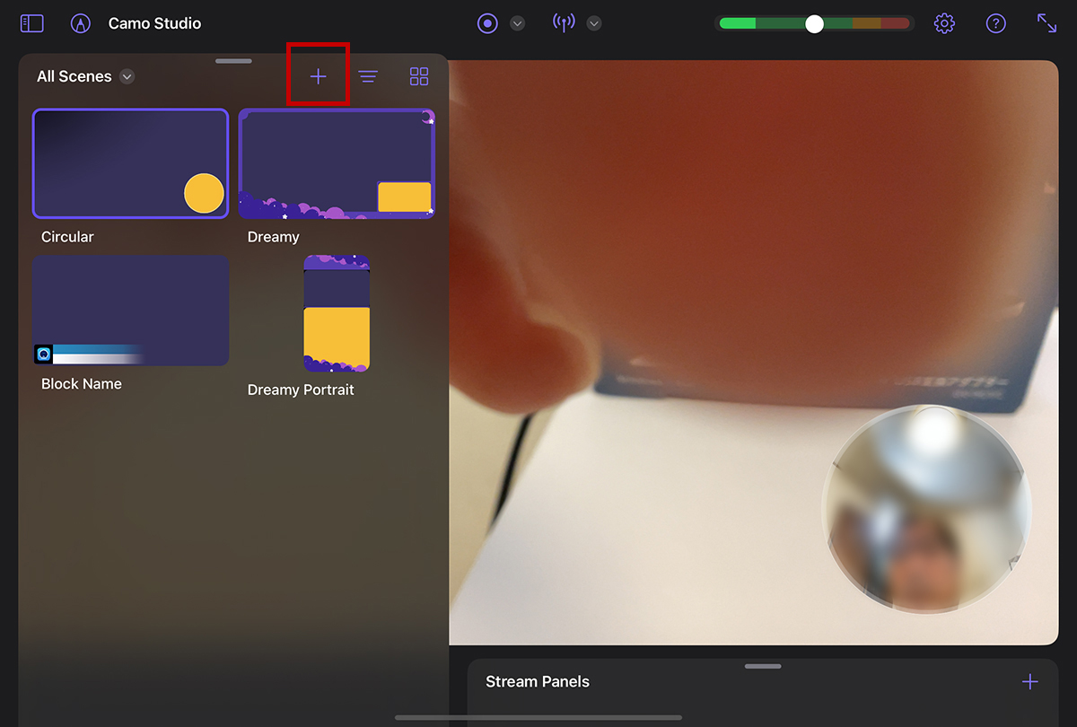
Task: Click the broadcast stream icon
Action: pos(564,23)
